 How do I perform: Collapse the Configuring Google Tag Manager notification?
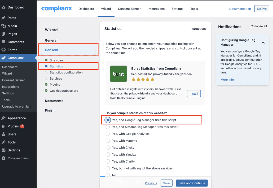tap(263, 42)
